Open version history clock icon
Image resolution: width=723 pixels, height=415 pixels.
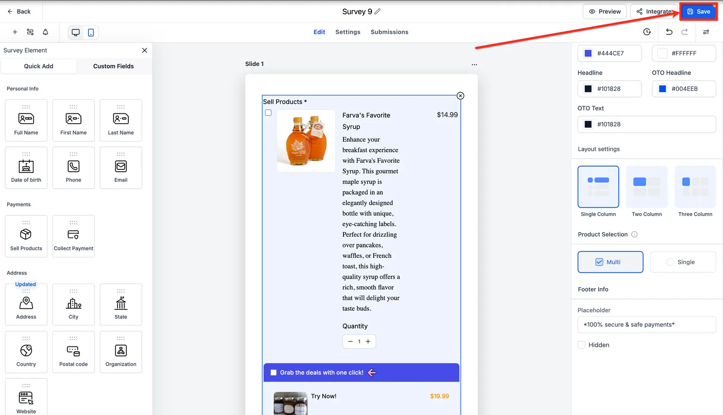pyautogui.click(x=647, y=32)
